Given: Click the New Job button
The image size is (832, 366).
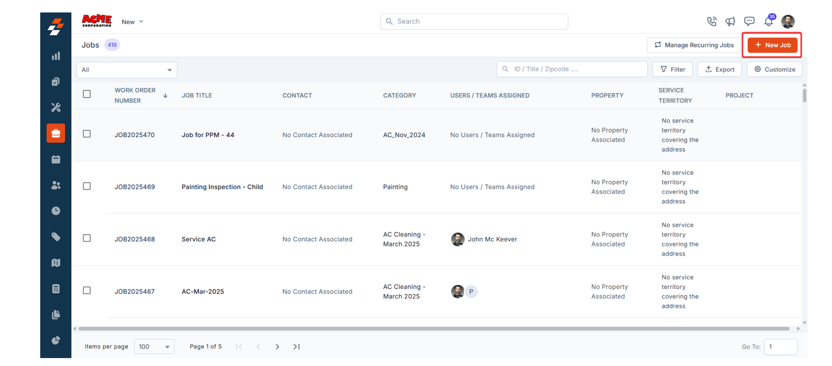Looking at the screenshot, I should tap(772, 45).
